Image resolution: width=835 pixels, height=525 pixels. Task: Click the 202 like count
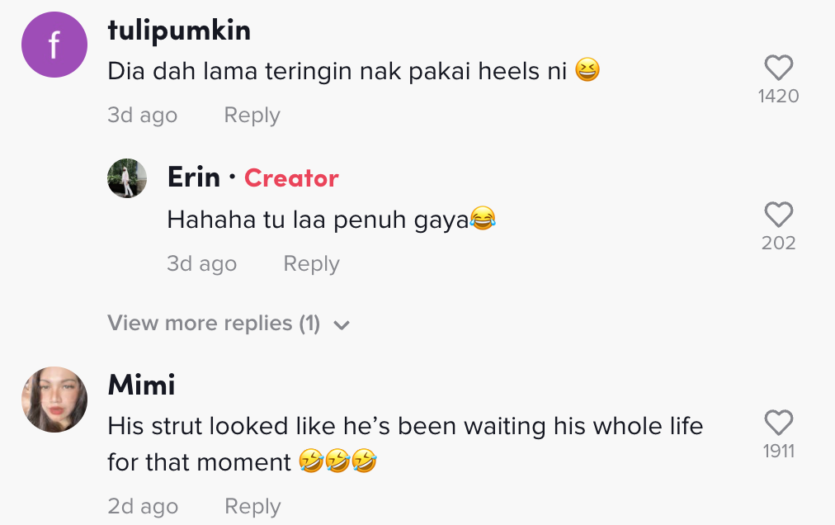pos(778,244)
